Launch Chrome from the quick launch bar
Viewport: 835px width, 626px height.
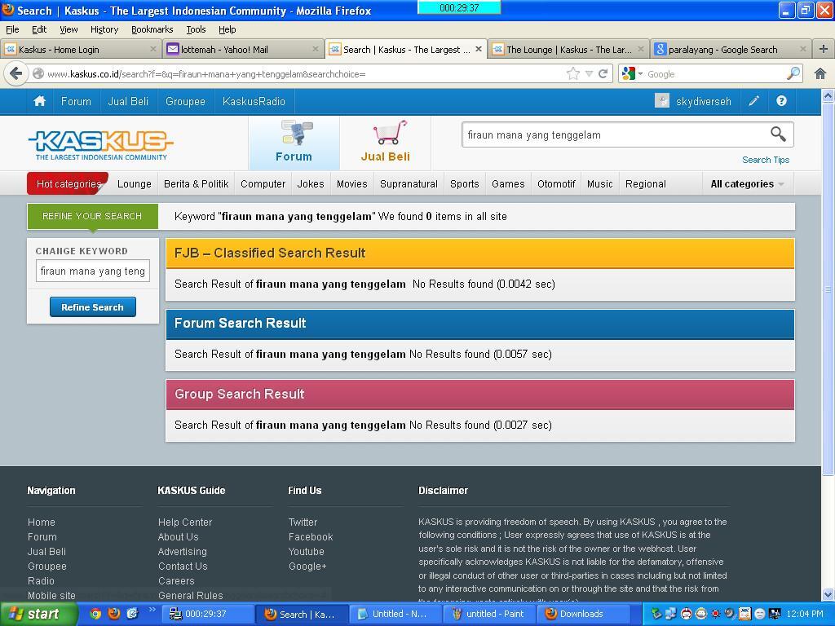click(95, 614)
